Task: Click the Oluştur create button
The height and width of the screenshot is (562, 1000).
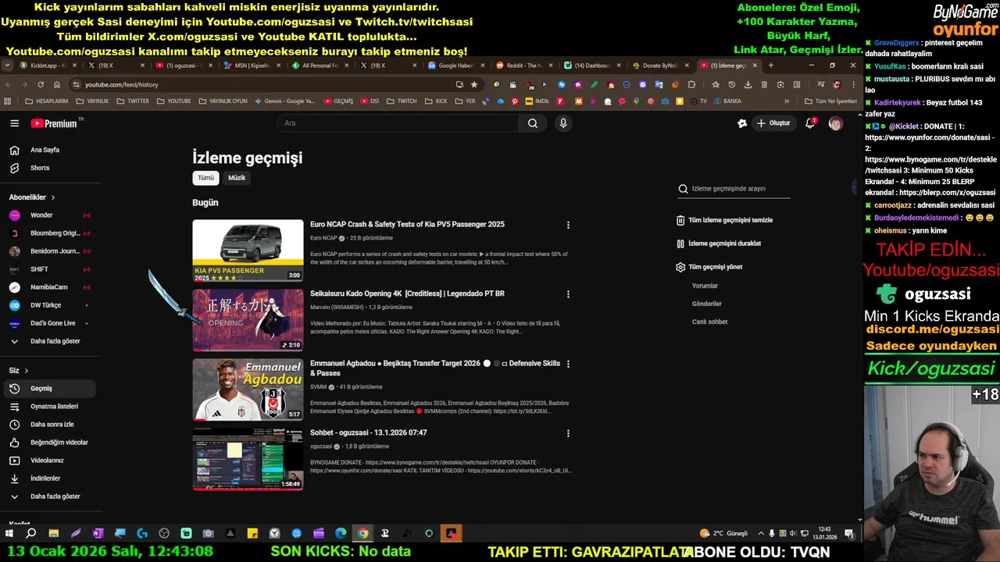Action: (x=773, y=123)
